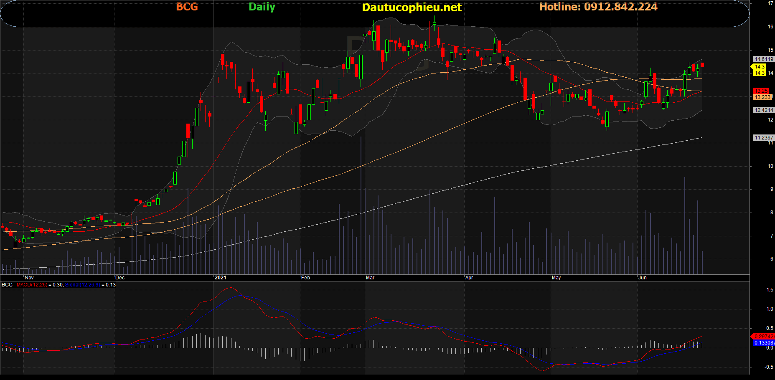Click MACD axis level 1.0
The height and width of the screenshot is (380, 775).
point(770,309)
